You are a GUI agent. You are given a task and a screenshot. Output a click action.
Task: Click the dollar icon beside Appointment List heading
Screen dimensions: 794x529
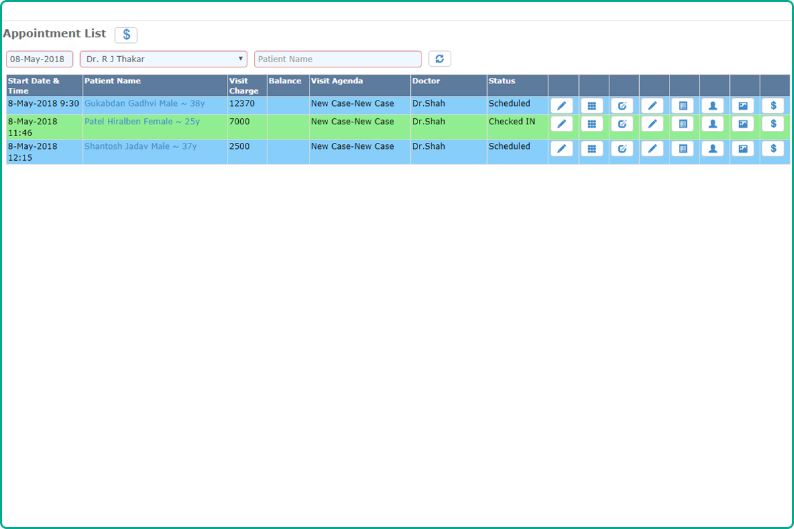[126, 35]
